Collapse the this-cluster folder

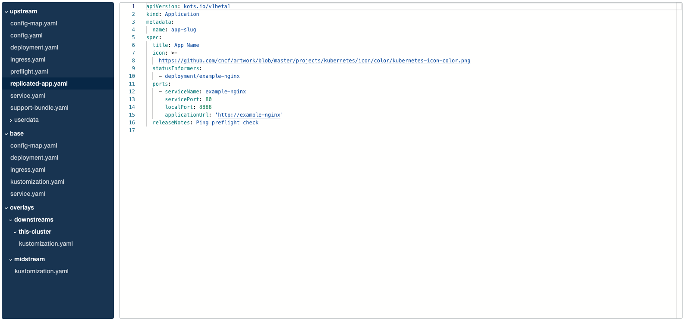coord(15,232)
